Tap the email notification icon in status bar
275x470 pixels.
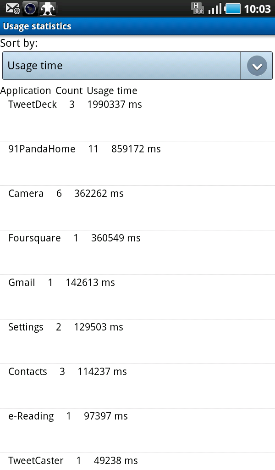[12, 8]
